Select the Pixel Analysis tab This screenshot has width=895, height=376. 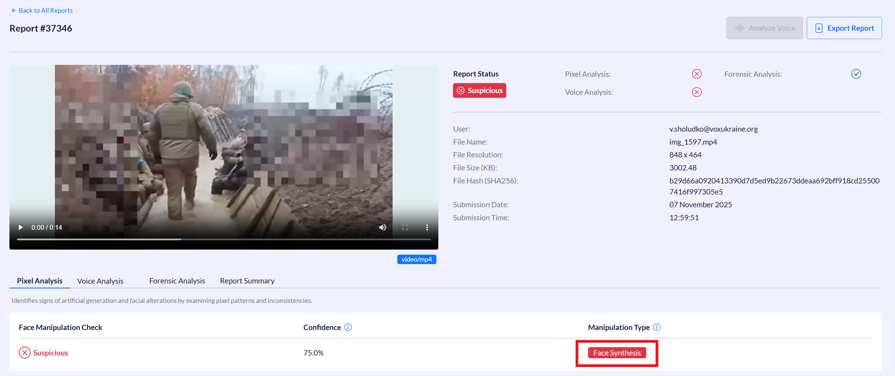click(x=40, y=280)
